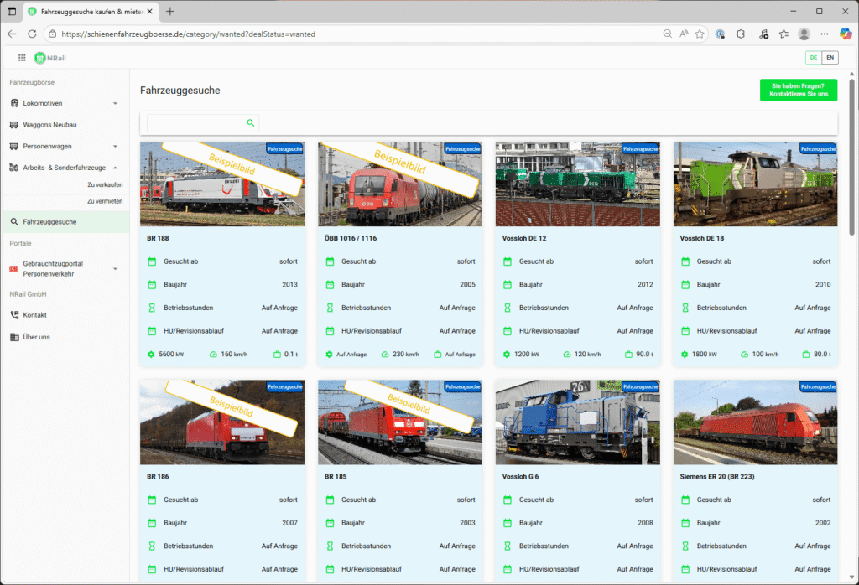Collapse Arbeits- & Sonderfahrzeuge section
This screenshot has height=585, width=859.
pos(115,168)
